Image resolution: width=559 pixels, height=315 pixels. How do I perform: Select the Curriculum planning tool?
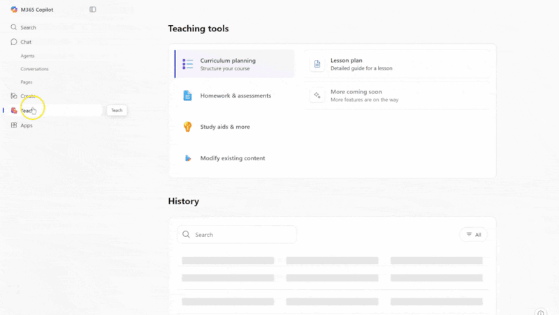coord(234,64)
